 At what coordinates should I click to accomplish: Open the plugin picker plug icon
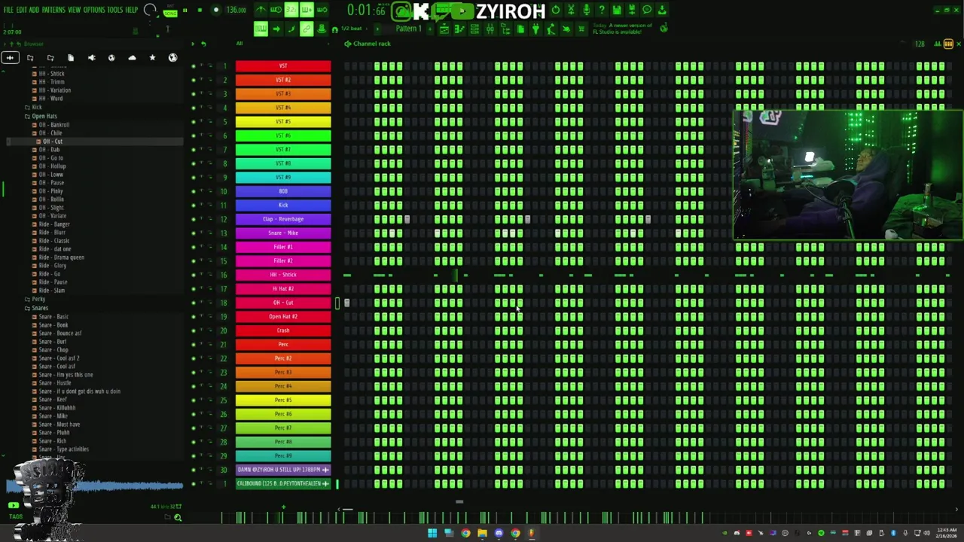(535, 29)
